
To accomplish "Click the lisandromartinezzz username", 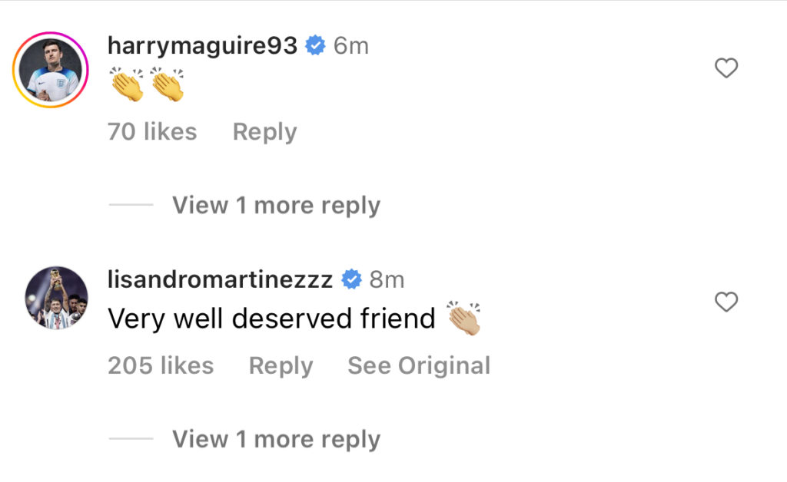I will [221, 279].
